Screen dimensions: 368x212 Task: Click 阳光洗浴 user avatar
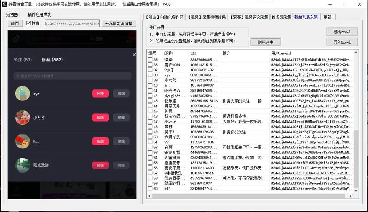[22, 165]
